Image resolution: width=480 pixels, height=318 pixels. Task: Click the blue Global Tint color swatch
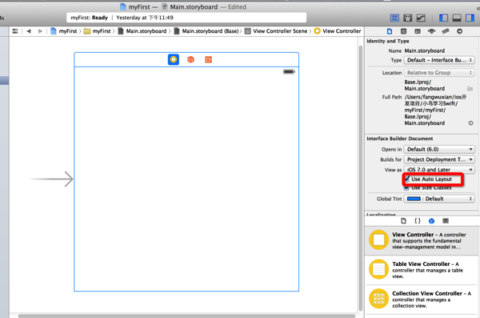414,199
